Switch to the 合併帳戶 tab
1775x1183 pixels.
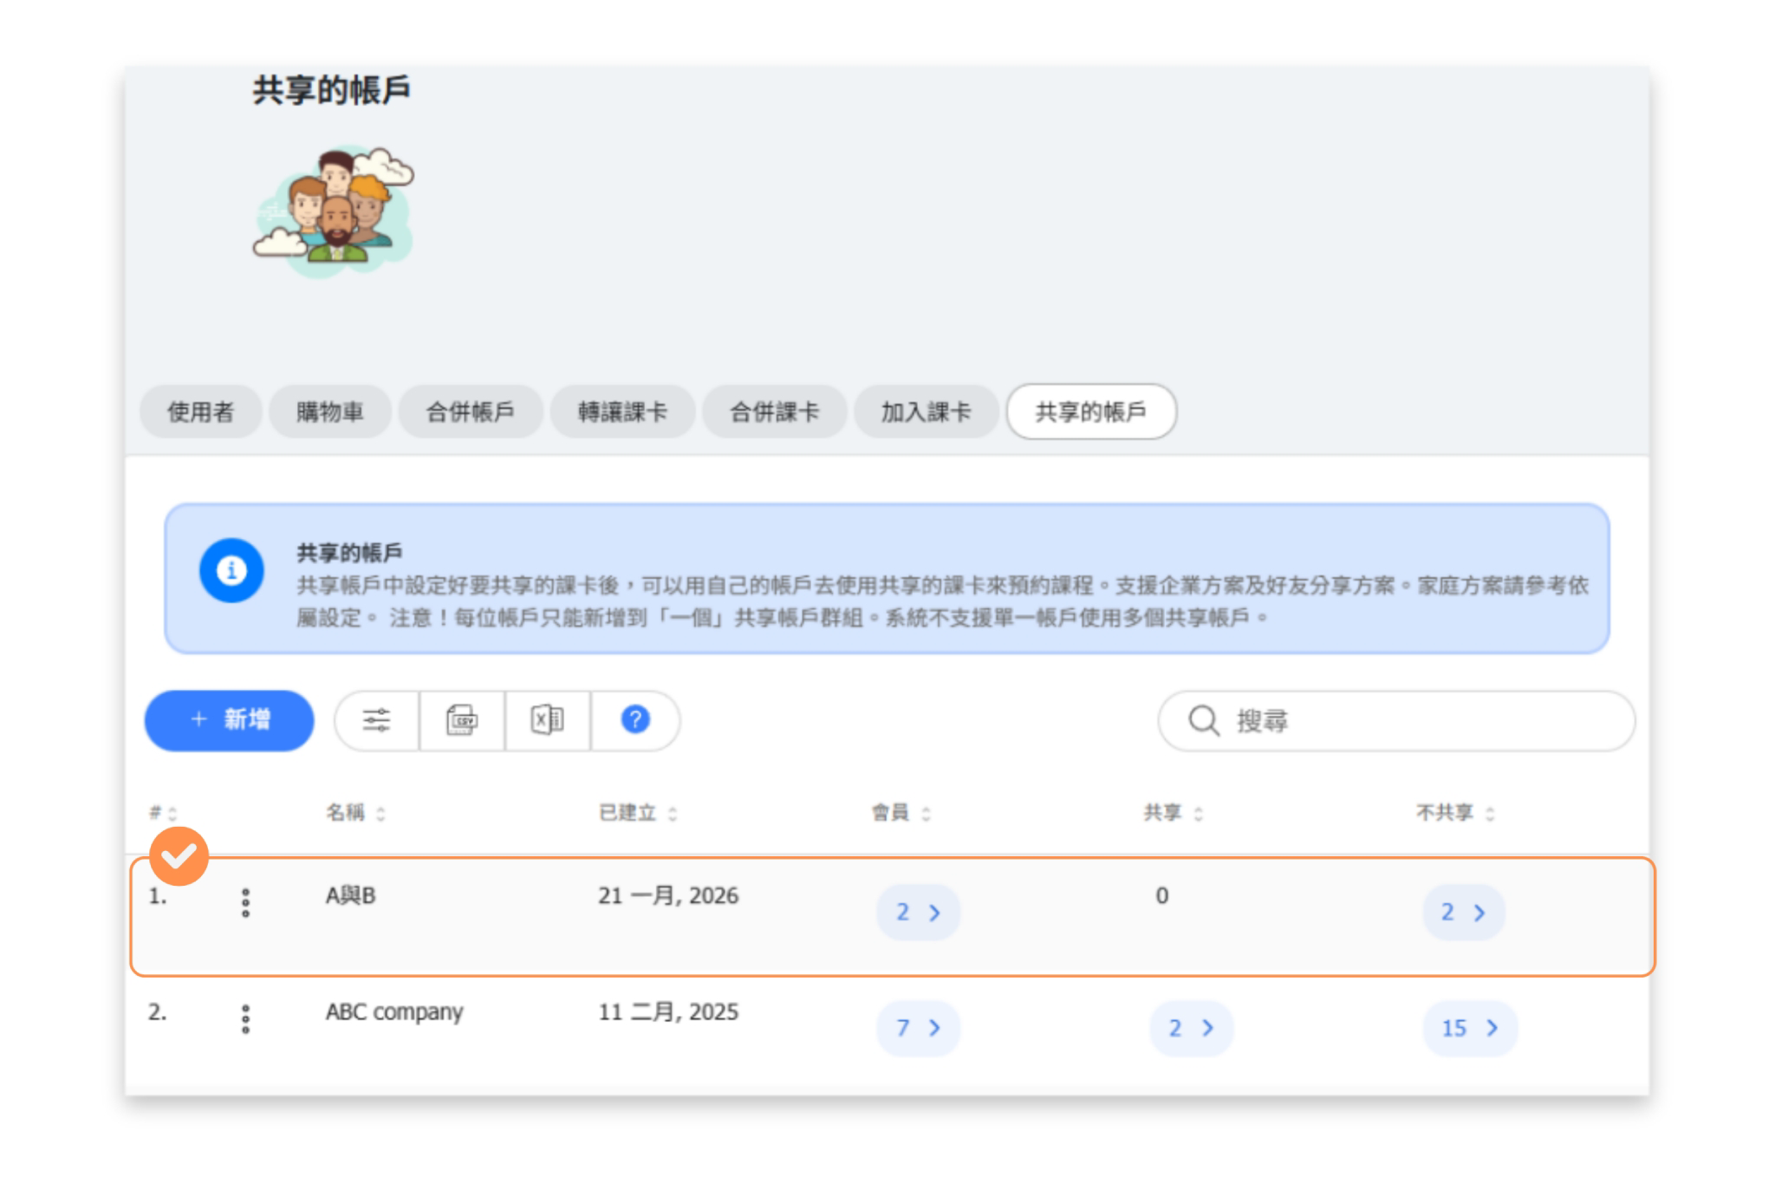(x=470, y=412)
